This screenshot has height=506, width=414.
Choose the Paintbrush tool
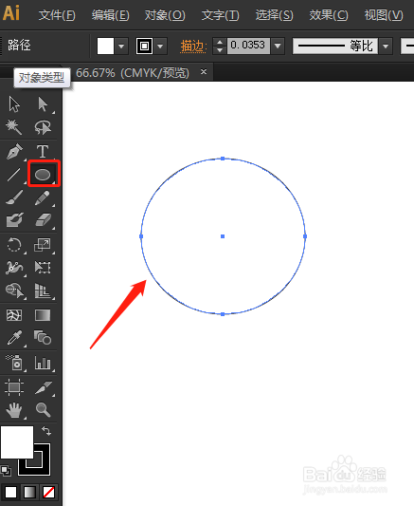click(14, 197)
